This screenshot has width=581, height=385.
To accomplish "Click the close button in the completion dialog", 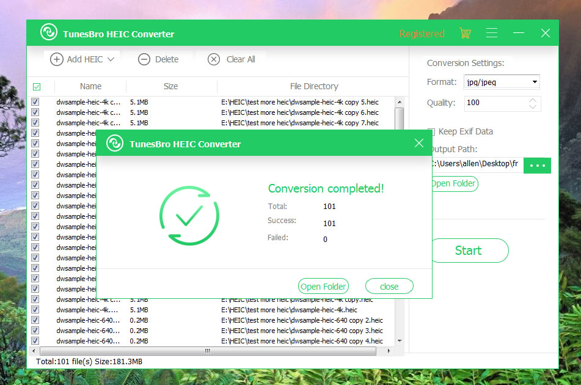I will (x=389, y=287).
